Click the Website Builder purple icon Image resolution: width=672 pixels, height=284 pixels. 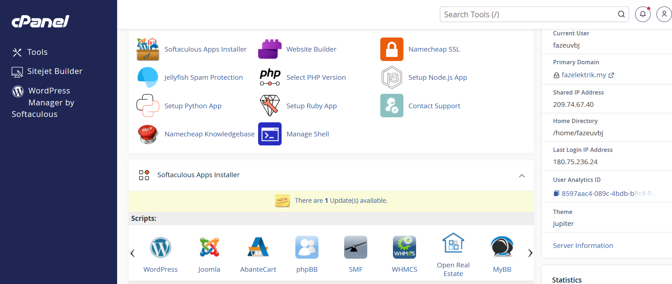tap(270, 49)
